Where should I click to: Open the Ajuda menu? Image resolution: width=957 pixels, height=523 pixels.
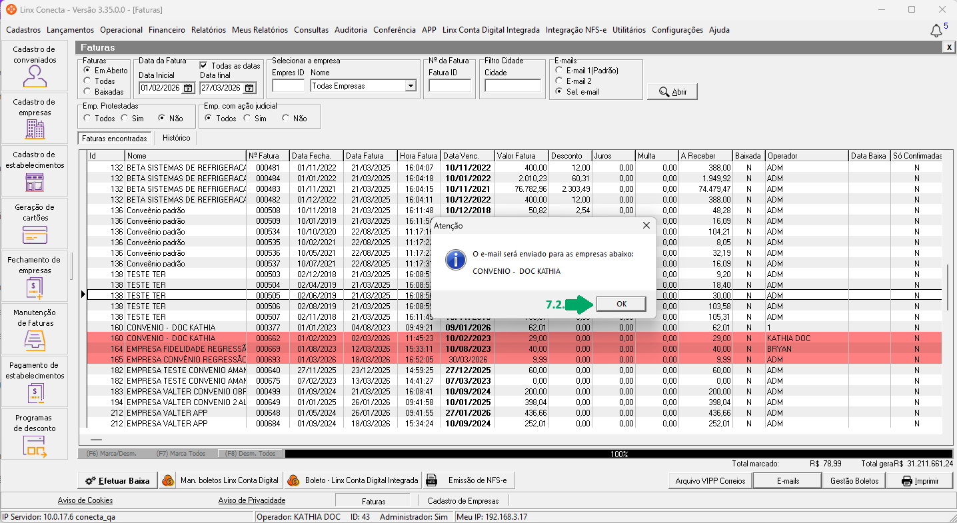719,30
